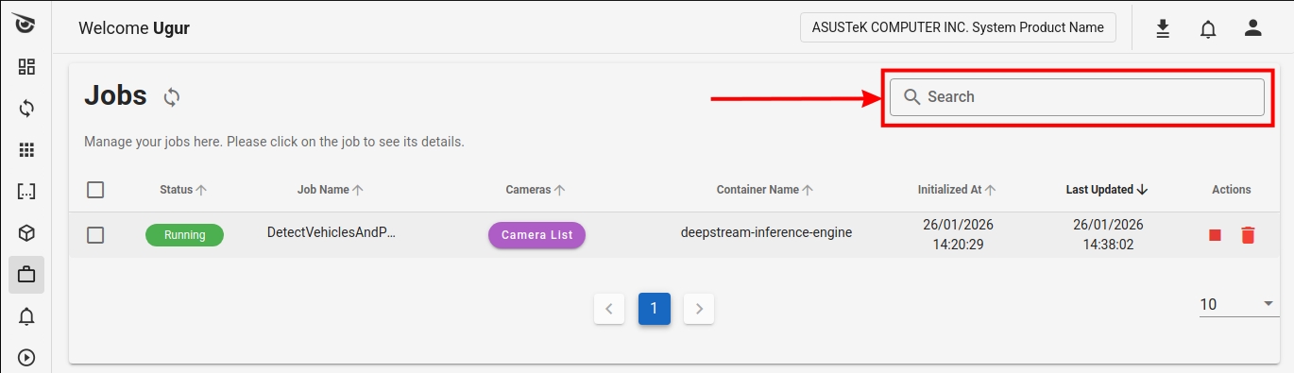
Task: Click the Jobs page heading
Action: tap(115, 95)
